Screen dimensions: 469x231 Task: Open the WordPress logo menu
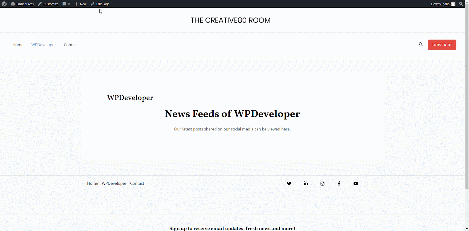(x=4, y=4)
